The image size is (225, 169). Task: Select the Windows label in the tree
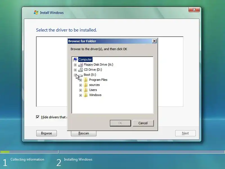click(x=95, y=95)
